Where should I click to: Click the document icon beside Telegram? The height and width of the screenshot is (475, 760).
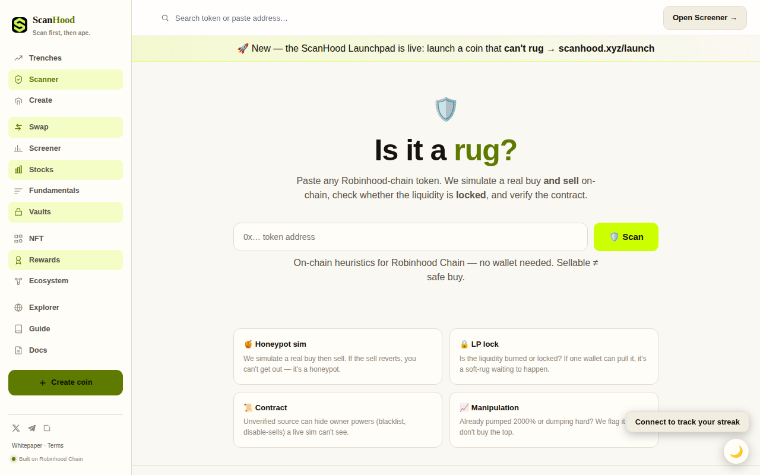(47, 428)
